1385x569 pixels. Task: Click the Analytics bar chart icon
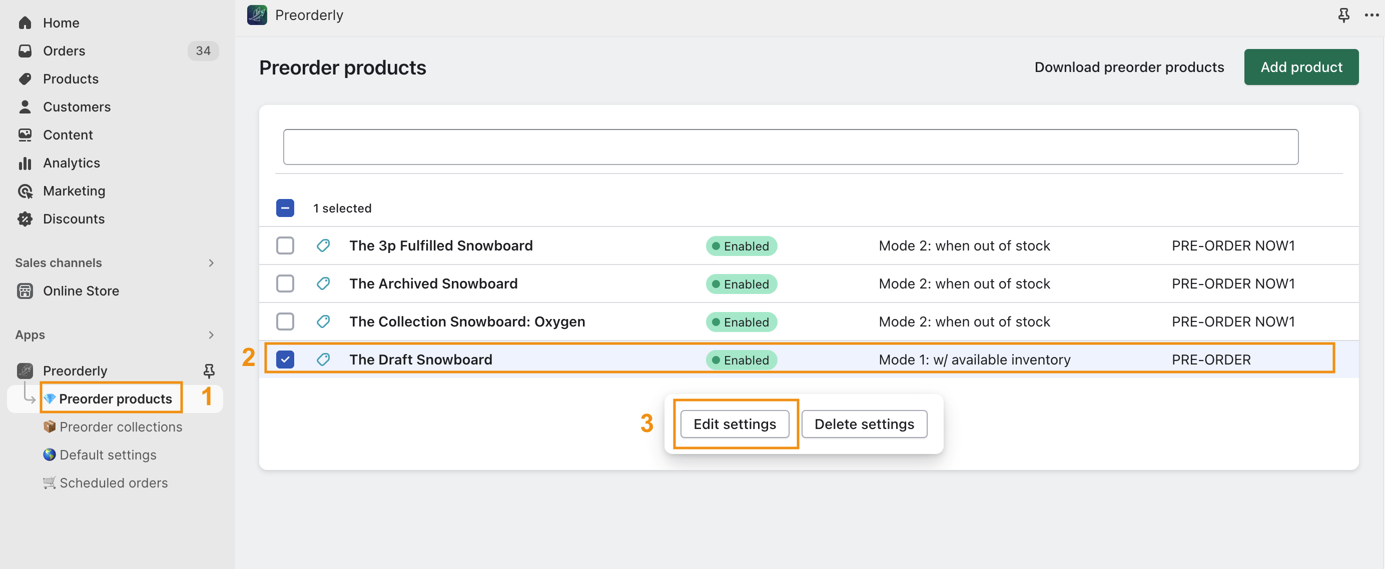[x=25, y=163]
